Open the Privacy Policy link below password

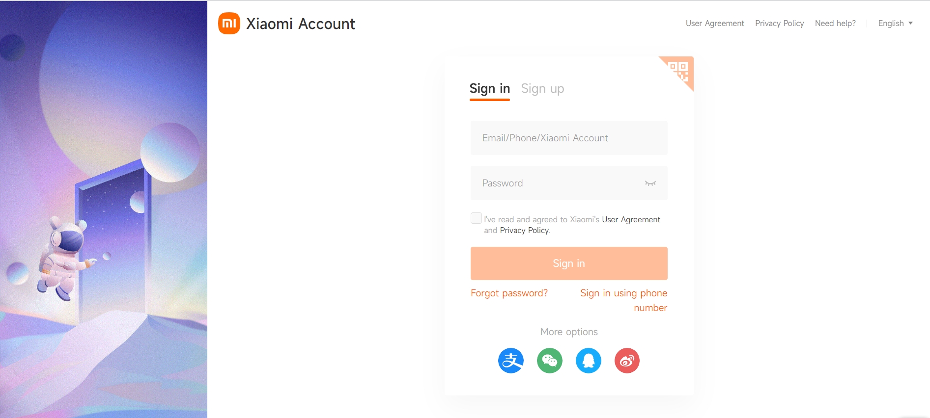[524, 231]
